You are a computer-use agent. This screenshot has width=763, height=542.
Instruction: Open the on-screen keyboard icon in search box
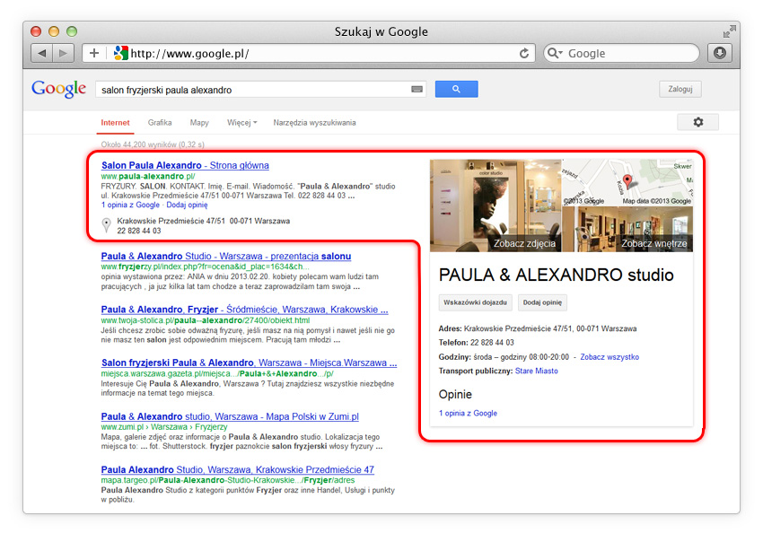point(417,89)
